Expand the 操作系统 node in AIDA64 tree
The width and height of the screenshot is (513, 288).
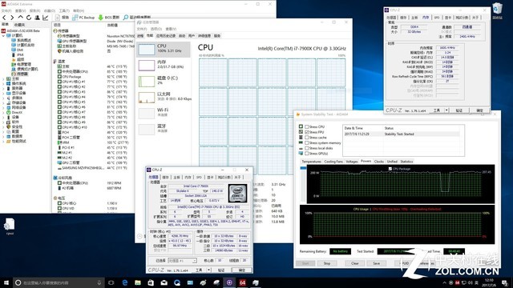click(x=3, y=83)
